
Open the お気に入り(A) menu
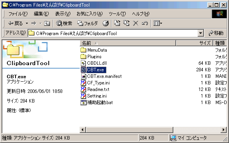tap(89, 14)
